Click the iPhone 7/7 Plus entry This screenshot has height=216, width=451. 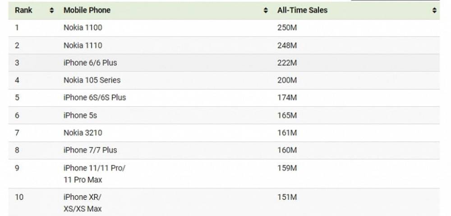coord(90,150)
